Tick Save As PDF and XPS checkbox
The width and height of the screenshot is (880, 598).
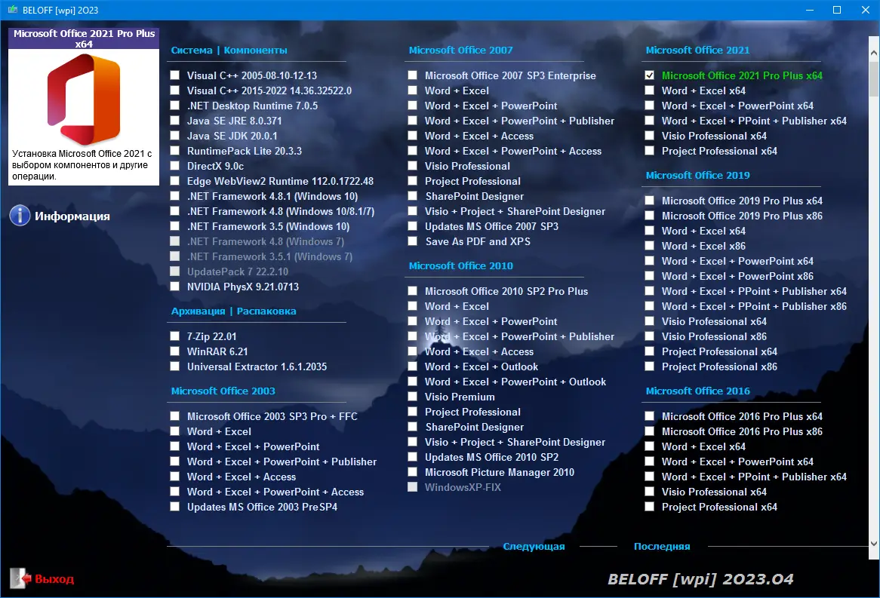click(413, 241)
